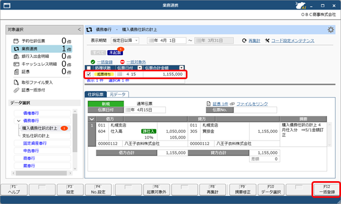Select the すべて filter tab
The width and height of the screenshot is (341, 204).
pyautogui.click(x=98, y=52)
